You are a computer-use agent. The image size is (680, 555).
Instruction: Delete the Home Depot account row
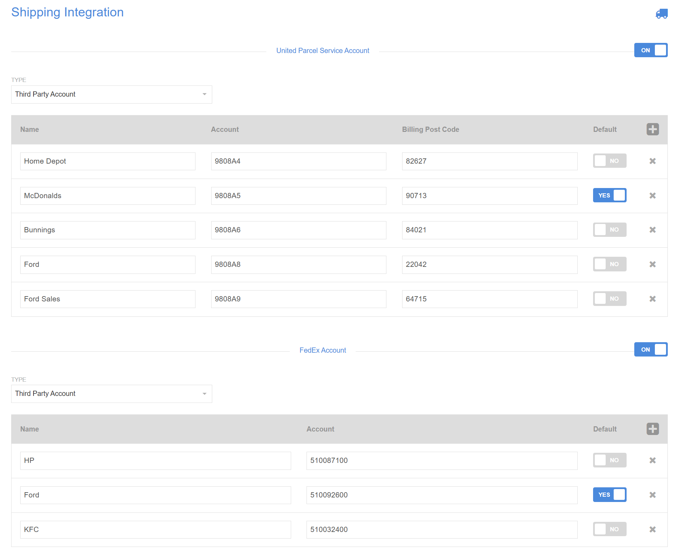652,161
